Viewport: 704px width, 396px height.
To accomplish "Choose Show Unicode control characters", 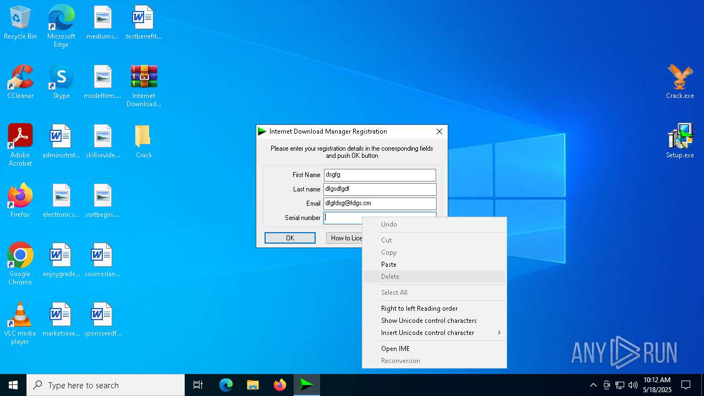I will point(435,321).
